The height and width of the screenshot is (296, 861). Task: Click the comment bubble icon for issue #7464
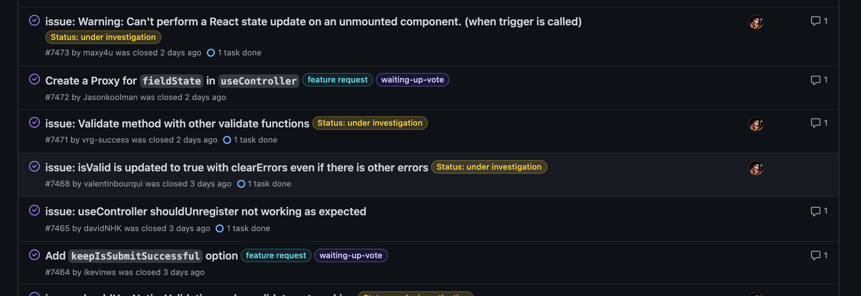(816, 255)
